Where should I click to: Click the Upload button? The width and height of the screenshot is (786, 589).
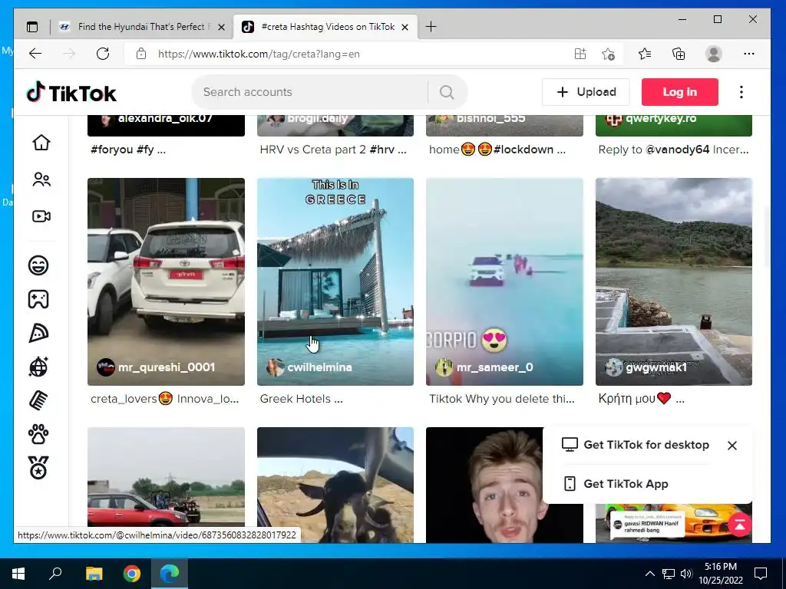tap(586, 92)
